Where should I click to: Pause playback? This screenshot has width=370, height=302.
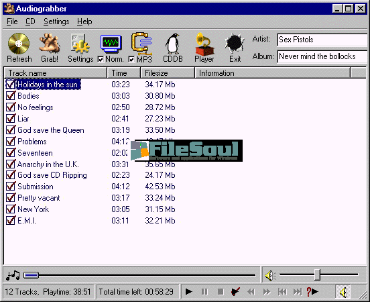coord(204,292)
